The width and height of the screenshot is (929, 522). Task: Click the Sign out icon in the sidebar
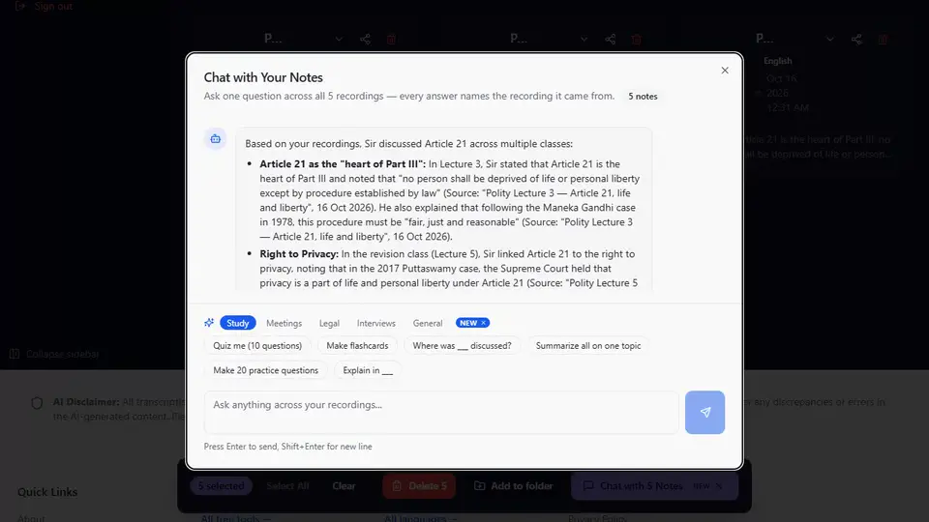coord(20,6)
